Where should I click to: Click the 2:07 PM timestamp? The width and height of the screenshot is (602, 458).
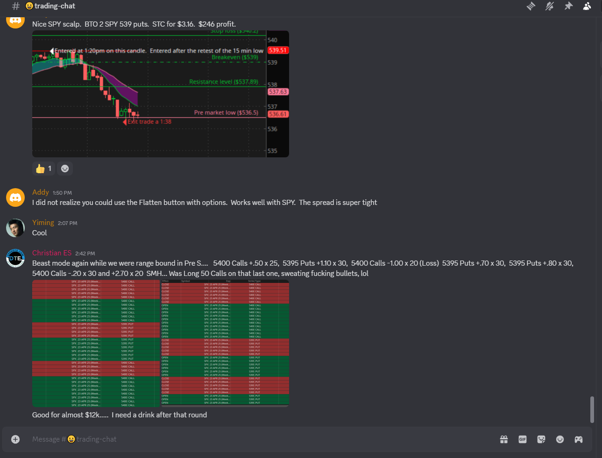pyautogui.click(x=68, y=223)
